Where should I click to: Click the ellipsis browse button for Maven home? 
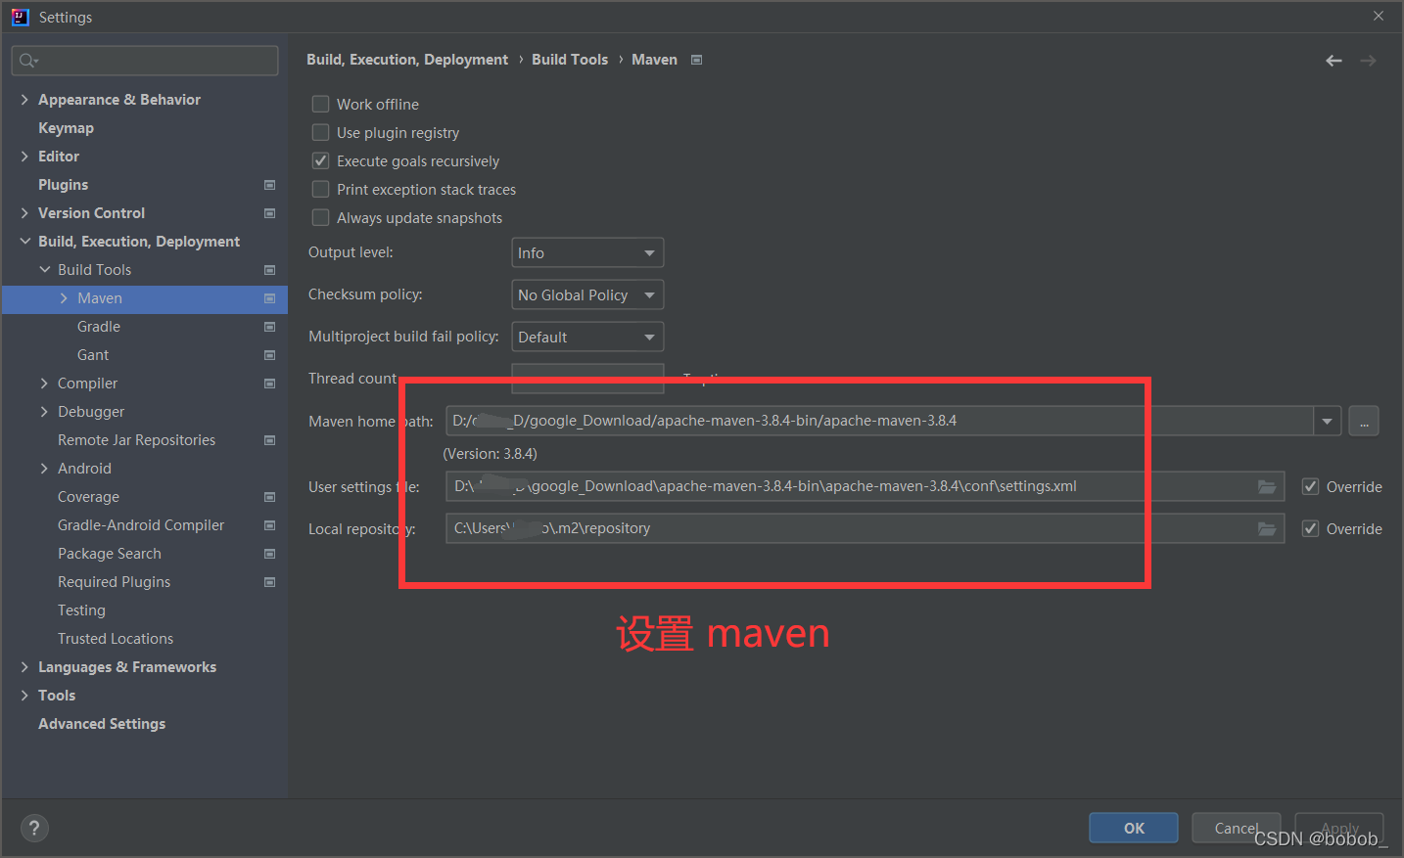pyautogui.click(x=1364, y=421)
